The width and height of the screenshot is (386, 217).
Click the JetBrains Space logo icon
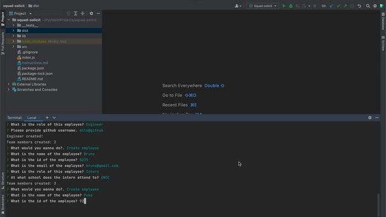382,6
